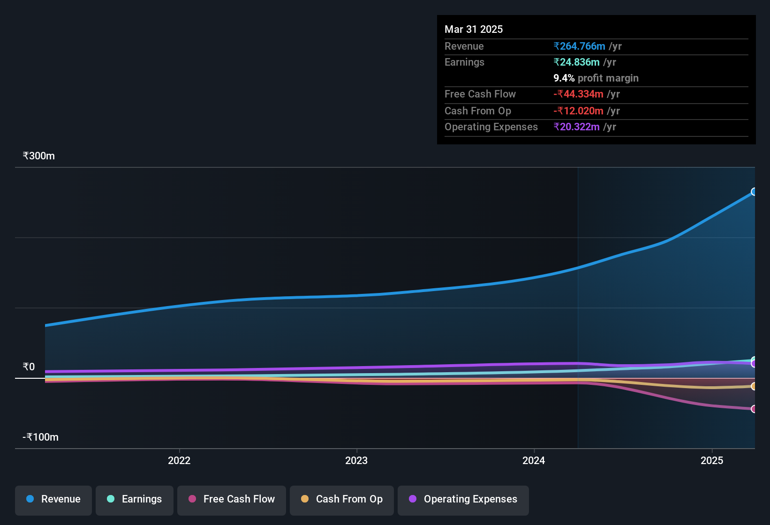Click the ₹20.322m operating expenses value
The height and width of the screenshot is (525, 770).
(x=576, y=127)
